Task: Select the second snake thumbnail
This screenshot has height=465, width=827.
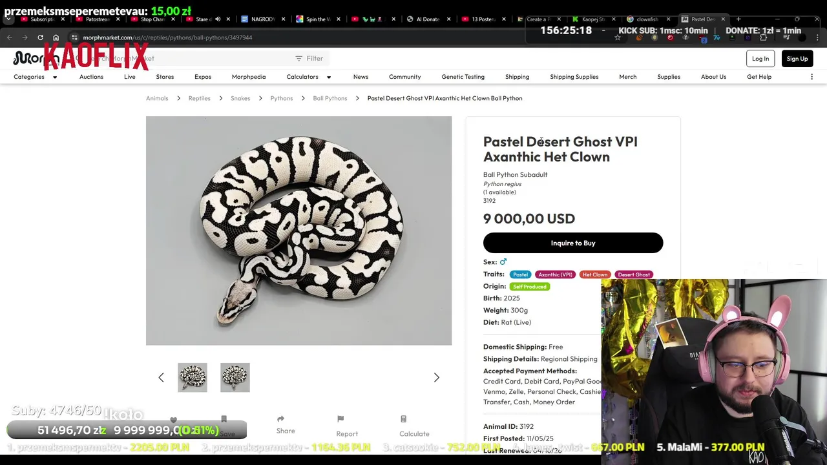Action: [235, 377]
